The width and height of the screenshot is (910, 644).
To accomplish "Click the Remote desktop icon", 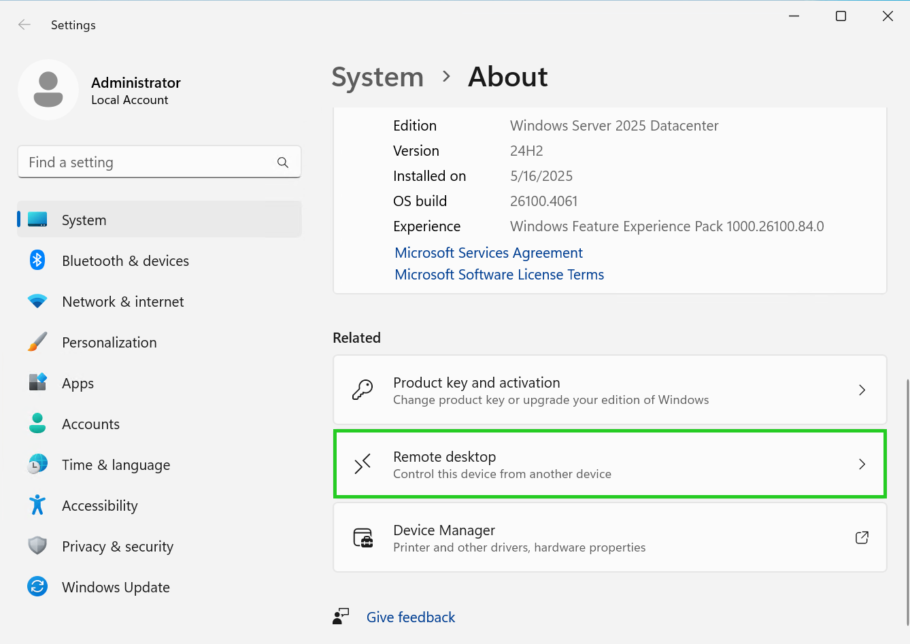I will [363, 464].
